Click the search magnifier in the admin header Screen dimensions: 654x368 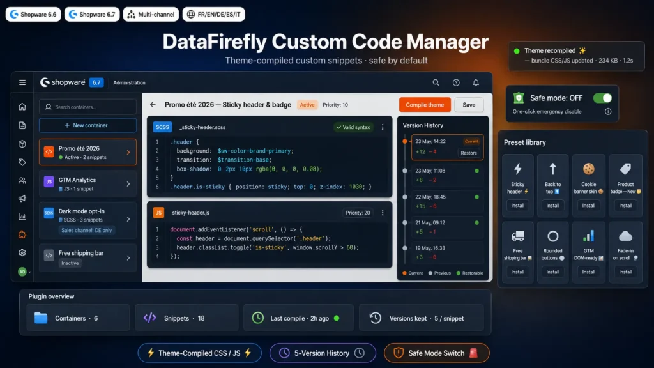click(x=436, y=82)
